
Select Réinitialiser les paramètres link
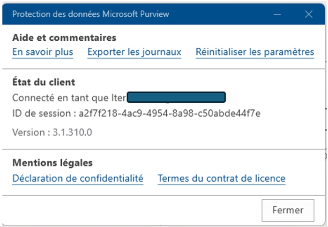tap(254, 52)
